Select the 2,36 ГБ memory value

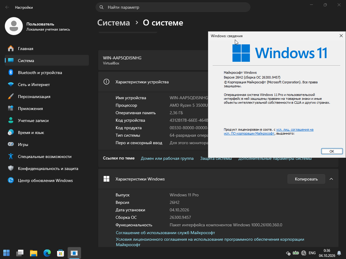point(176,113)
